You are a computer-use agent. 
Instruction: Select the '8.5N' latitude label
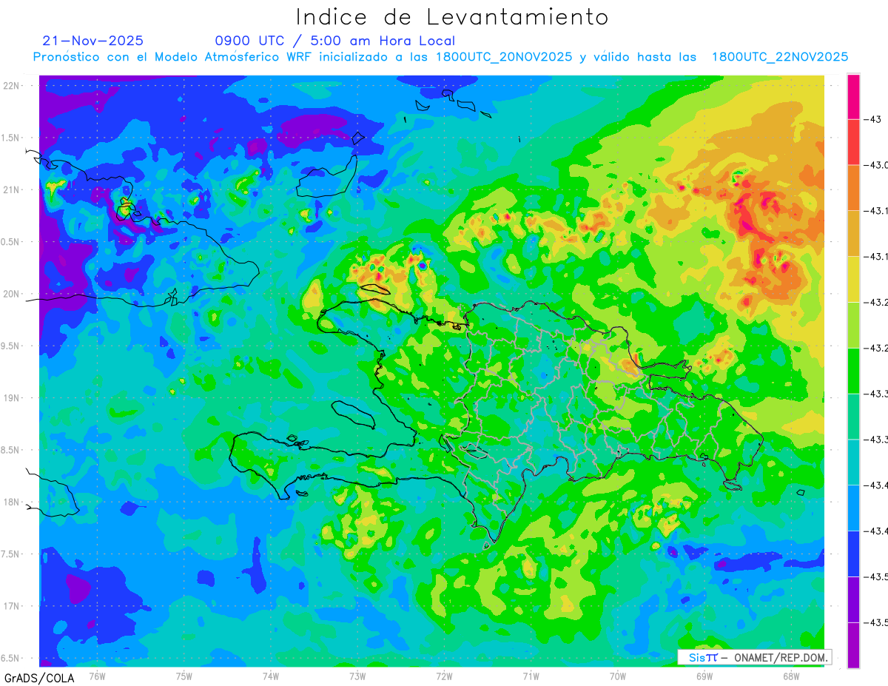click(x=11, y=450)
